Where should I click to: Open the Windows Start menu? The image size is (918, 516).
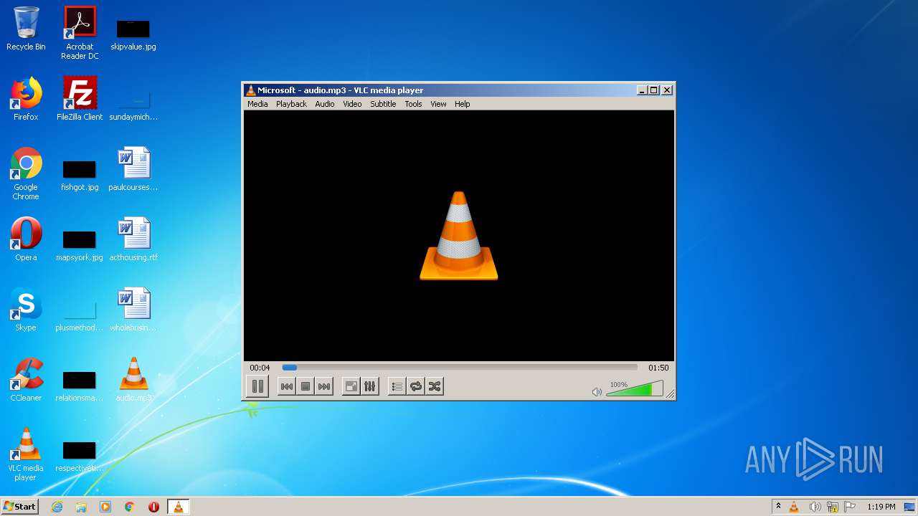coord(20,507)
